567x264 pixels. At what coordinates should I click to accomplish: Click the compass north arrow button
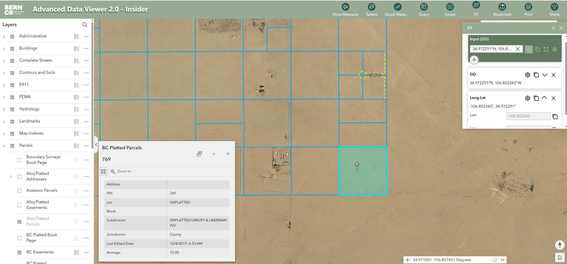[560, 245]
